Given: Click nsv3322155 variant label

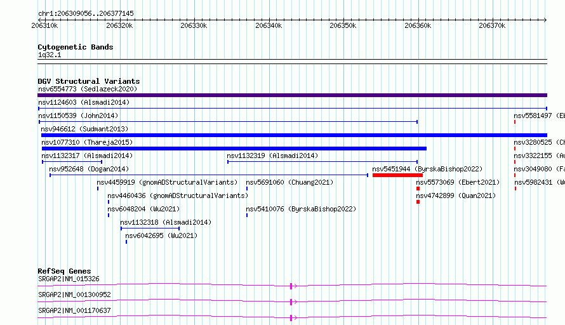Looking at the screenshot, I should pyautogui.click(x=539, y=156).
